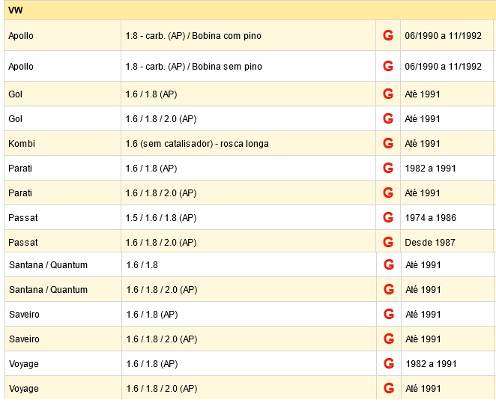This screenshot has height=409, width=496.
Task: Click 'Até 1991' in Santana / Quantum 2.0 (AP) row
Action: click(x=423, y=289)
